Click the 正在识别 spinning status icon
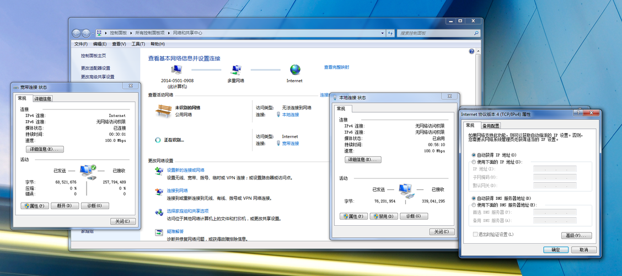The width and height of the screenshot is (622, 276). click(158, 140)
